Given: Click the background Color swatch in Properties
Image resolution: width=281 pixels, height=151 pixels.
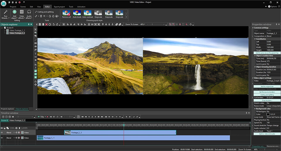Looking at the screenshot, I should (x=268, y=114).
